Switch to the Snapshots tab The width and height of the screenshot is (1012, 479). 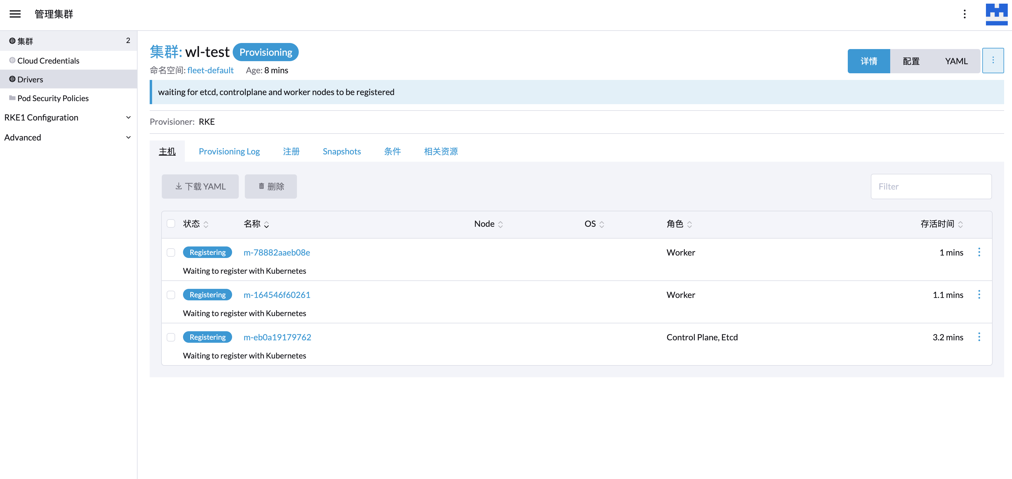point(341,151)
